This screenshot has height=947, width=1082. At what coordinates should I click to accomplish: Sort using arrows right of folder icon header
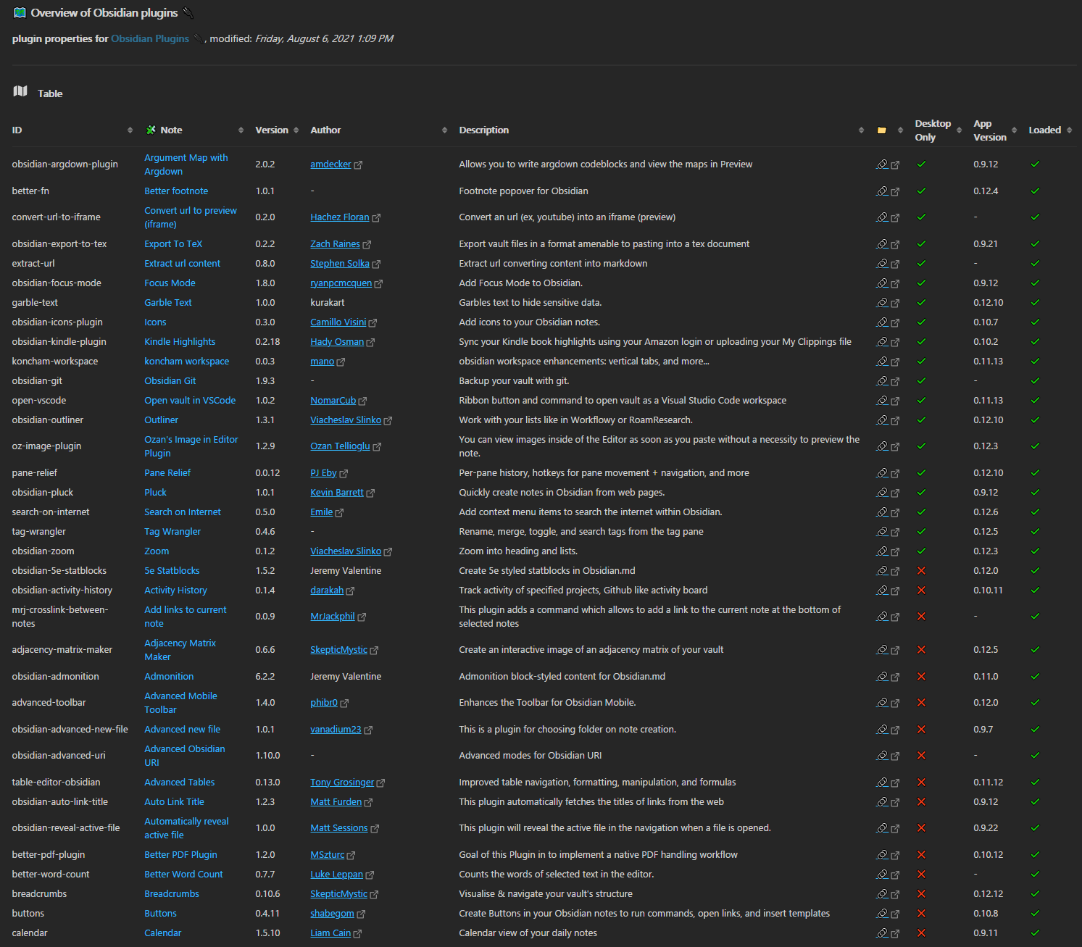click(900, 130)
